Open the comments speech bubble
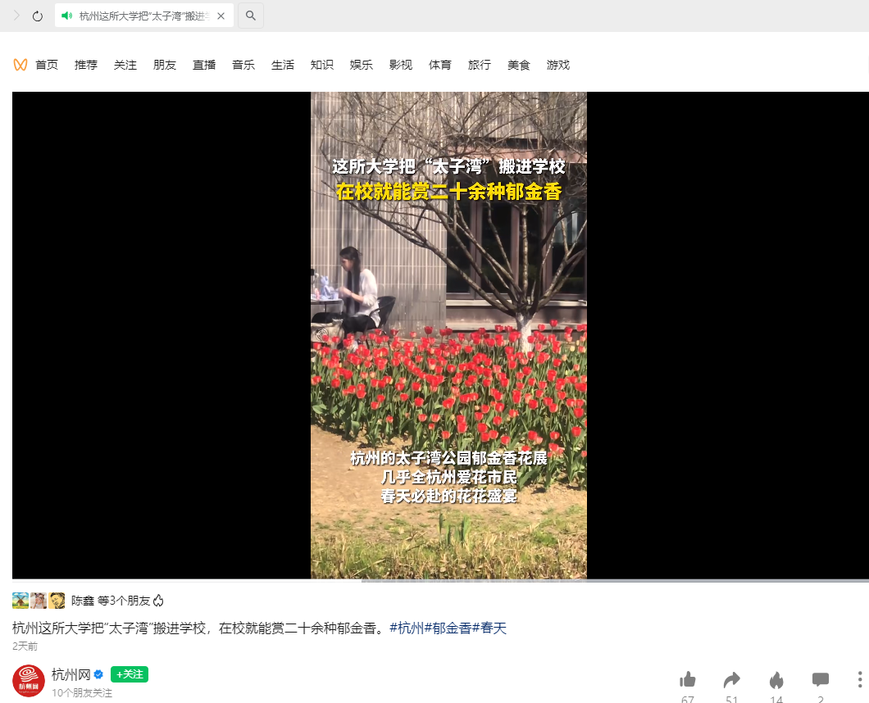 [821, 680]
